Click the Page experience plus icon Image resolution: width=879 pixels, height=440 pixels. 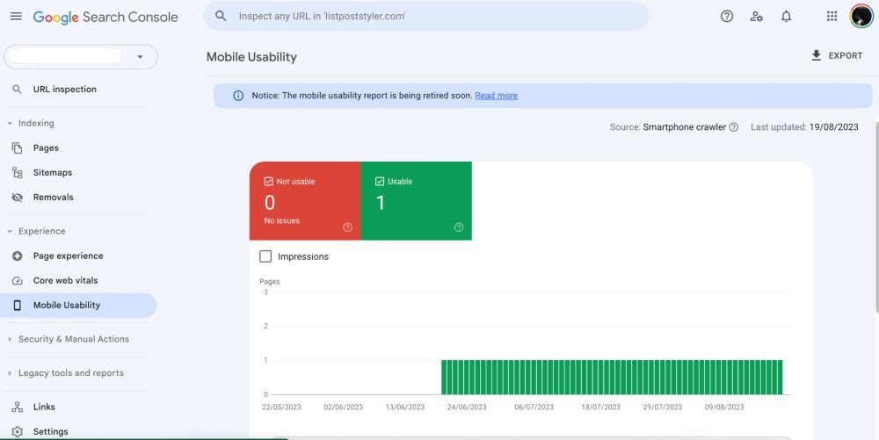(x=17, y=256)
